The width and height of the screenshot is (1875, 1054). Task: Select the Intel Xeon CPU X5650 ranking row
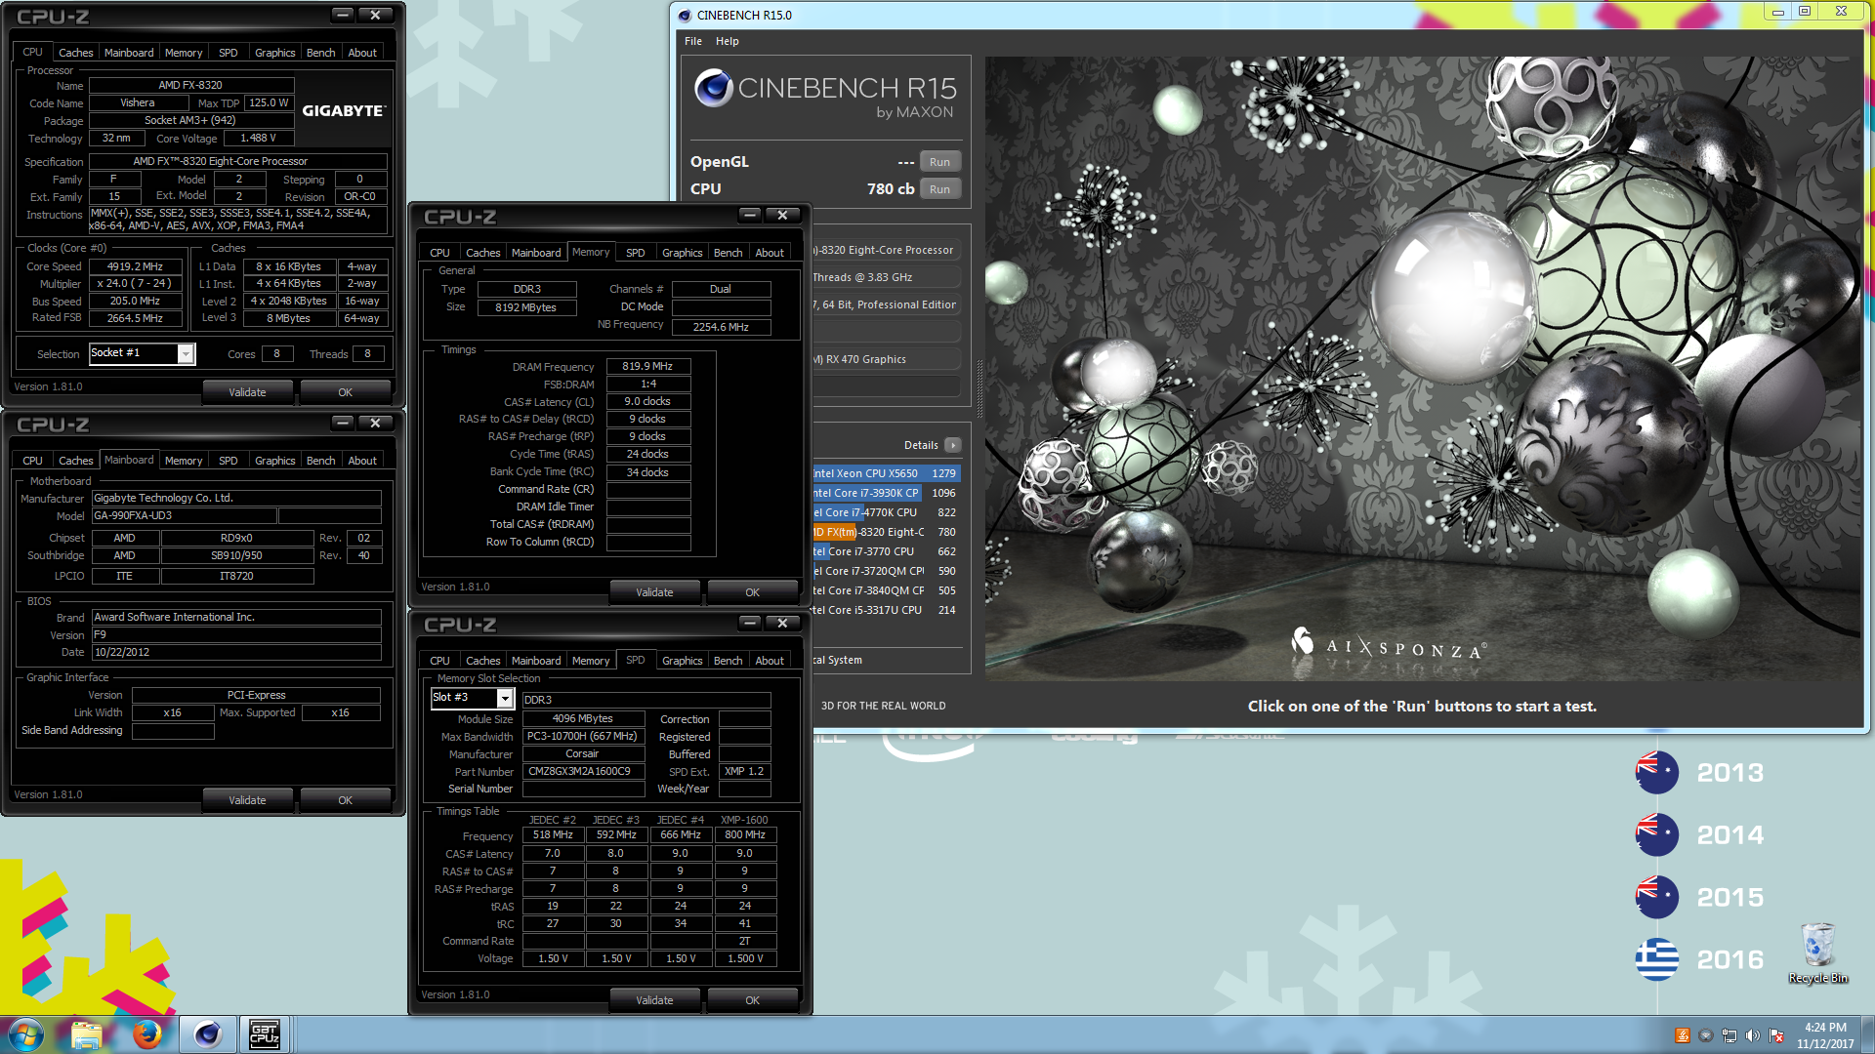coord(887,473)
